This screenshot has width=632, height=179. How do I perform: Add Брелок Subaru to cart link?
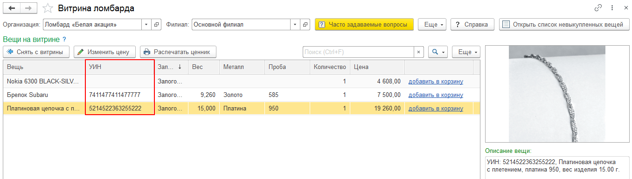tap(436, 95)
